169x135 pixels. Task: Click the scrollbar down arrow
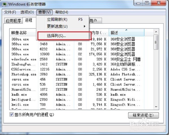click(156, 107)
